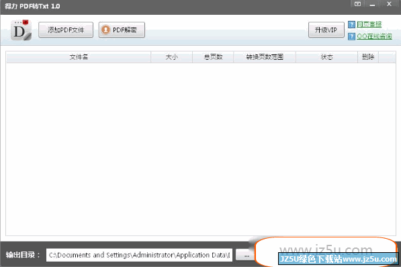The width and height of the screenshot is (401, 267).
Task: Open the QQ在线咨询 link
Action: pos(374,36)
